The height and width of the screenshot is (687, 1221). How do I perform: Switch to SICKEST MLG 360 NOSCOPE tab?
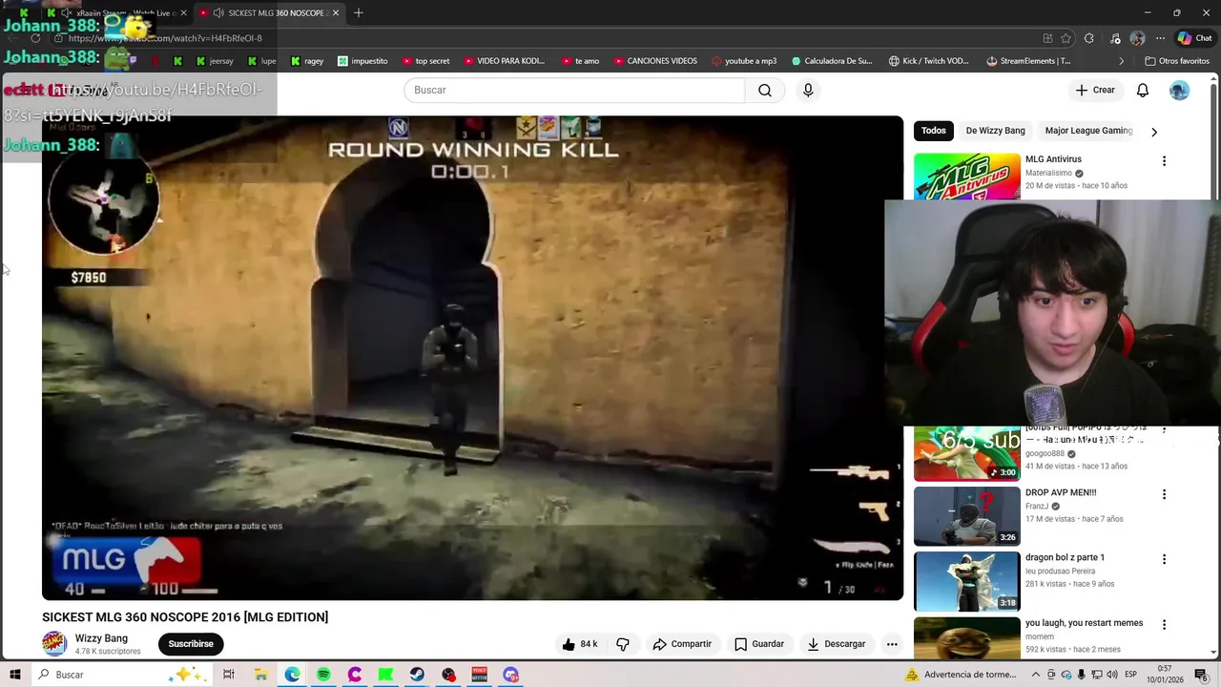click(269, 12)
